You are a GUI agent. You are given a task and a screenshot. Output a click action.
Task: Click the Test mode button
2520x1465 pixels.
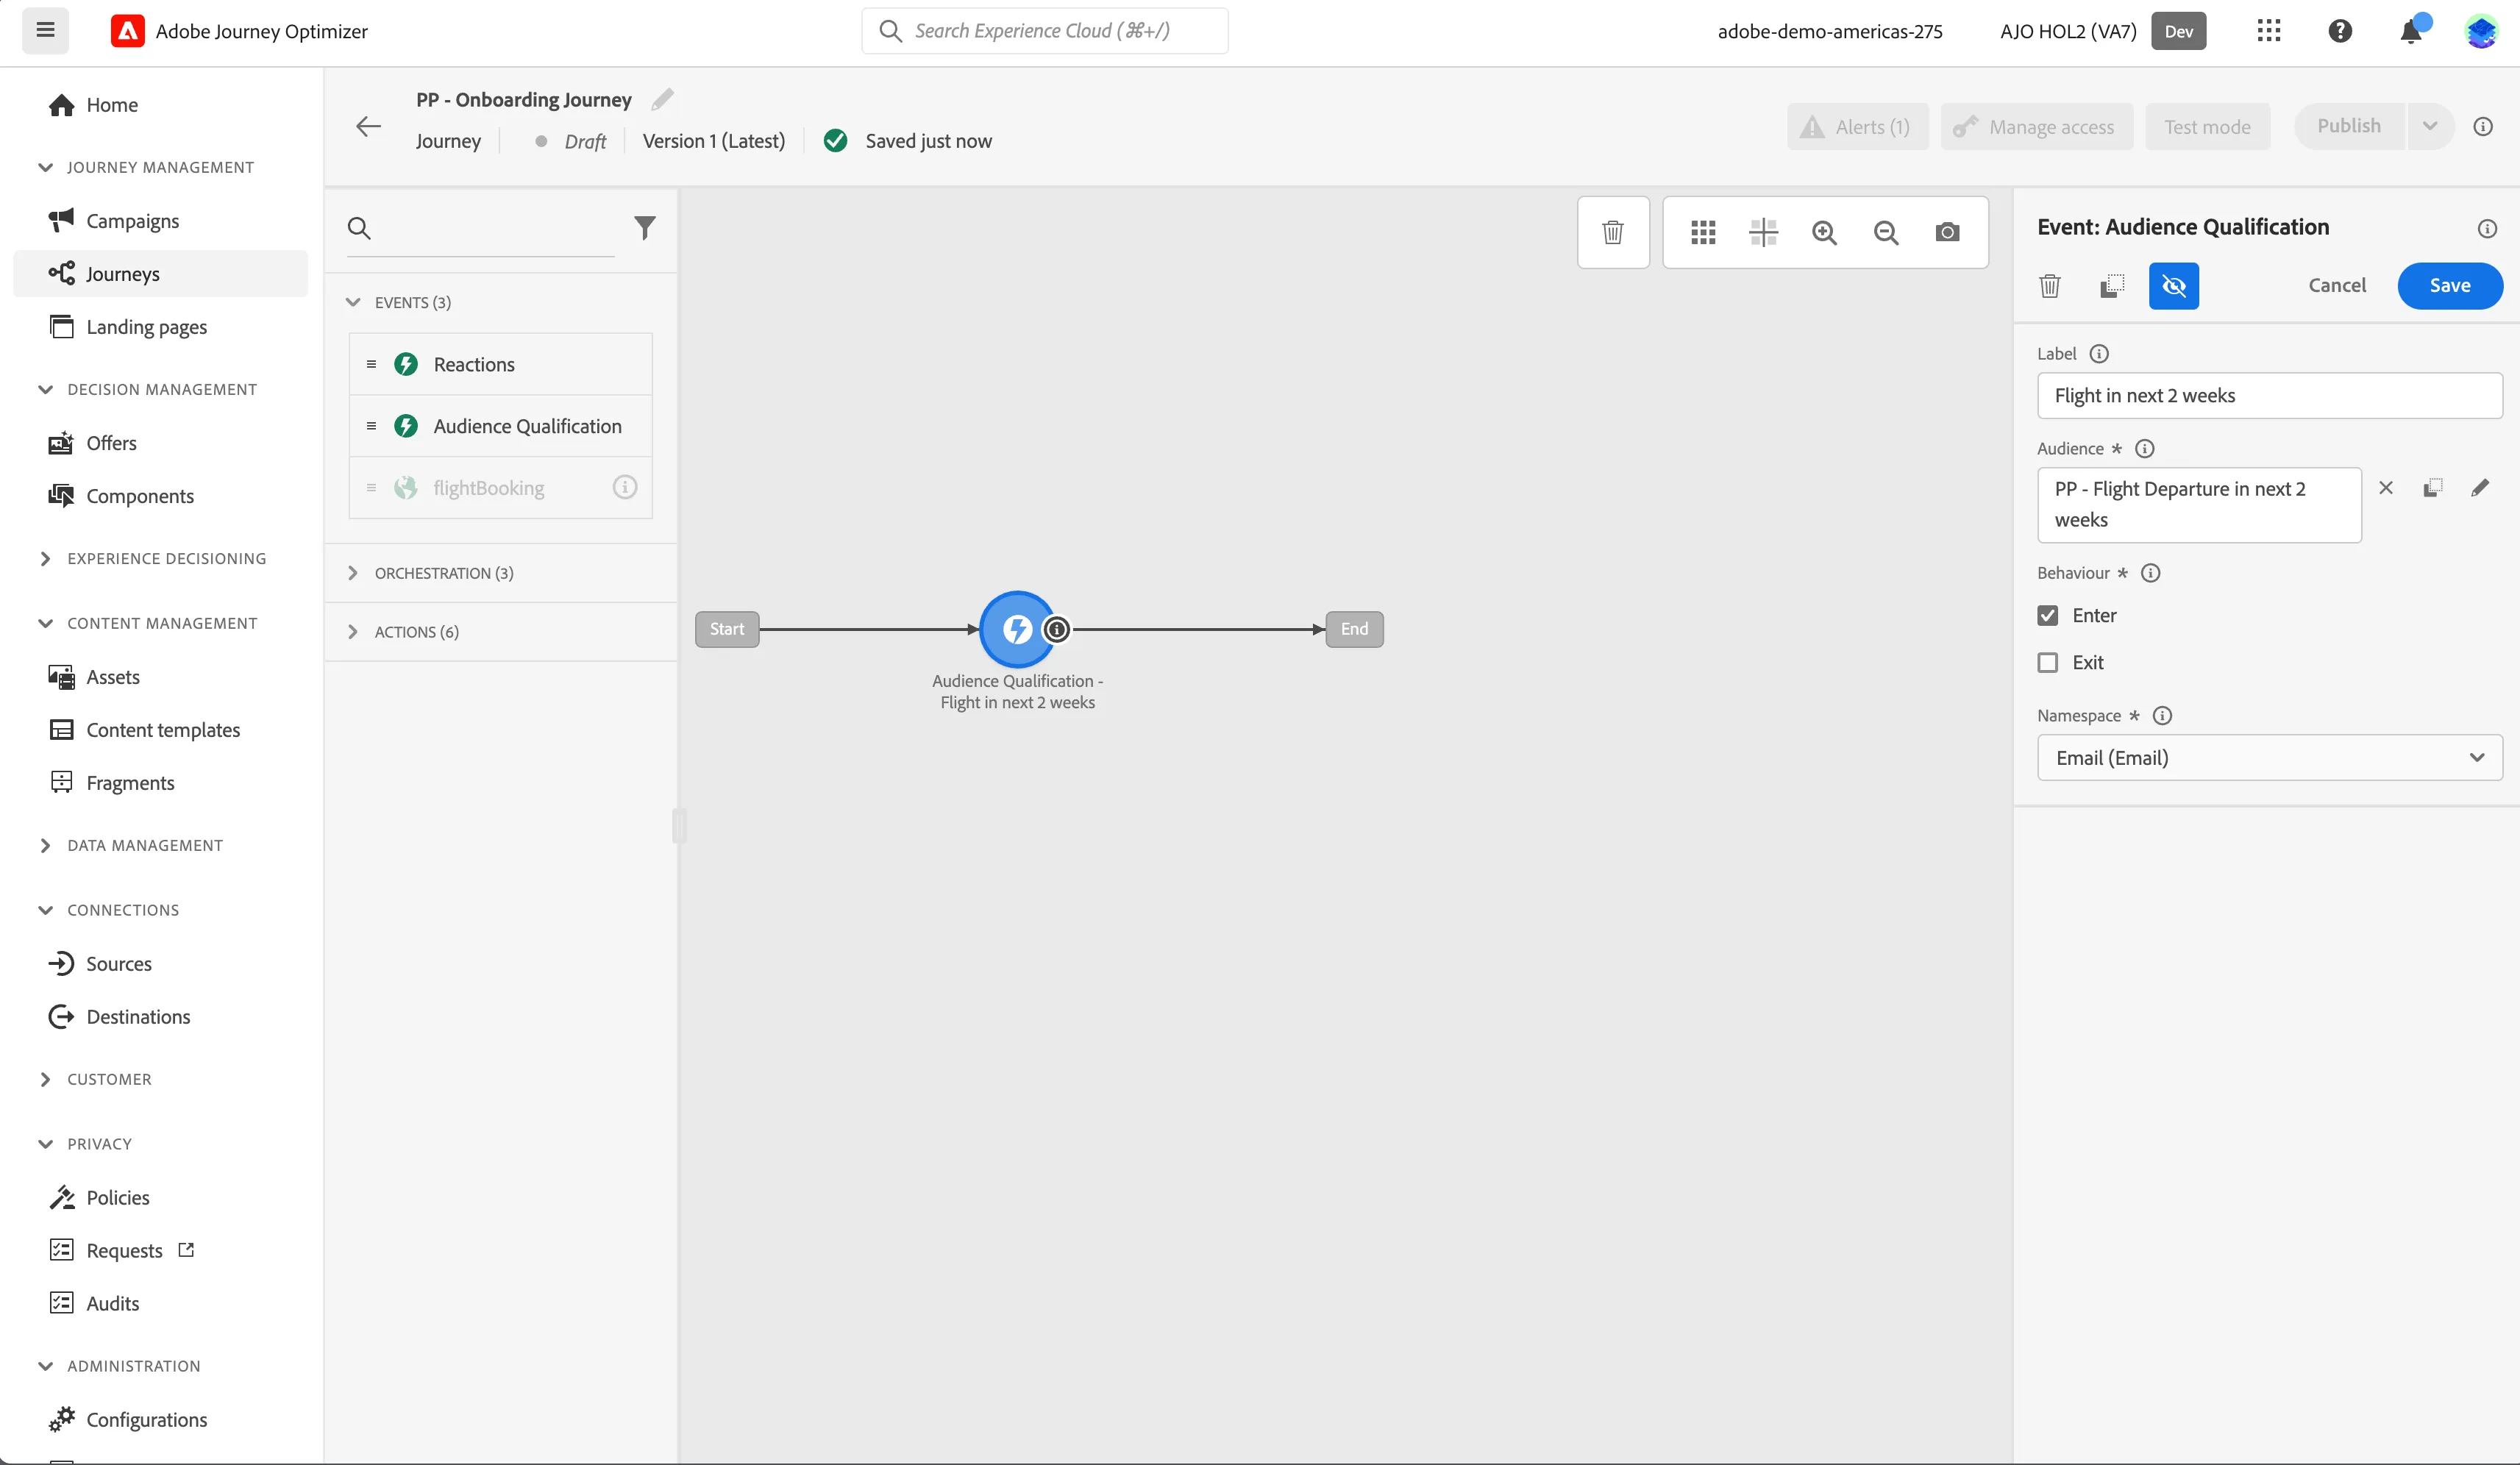tap(2207, 126)
